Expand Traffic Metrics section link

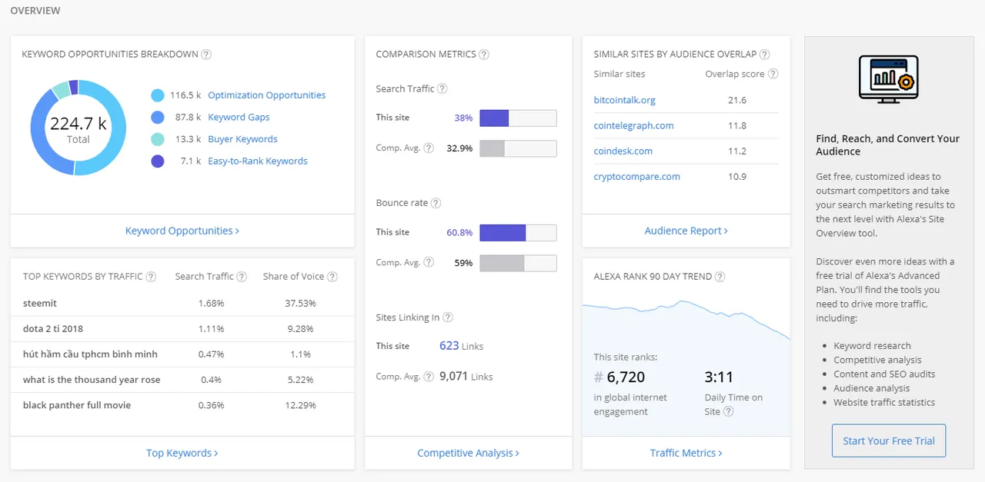(686, 453)
